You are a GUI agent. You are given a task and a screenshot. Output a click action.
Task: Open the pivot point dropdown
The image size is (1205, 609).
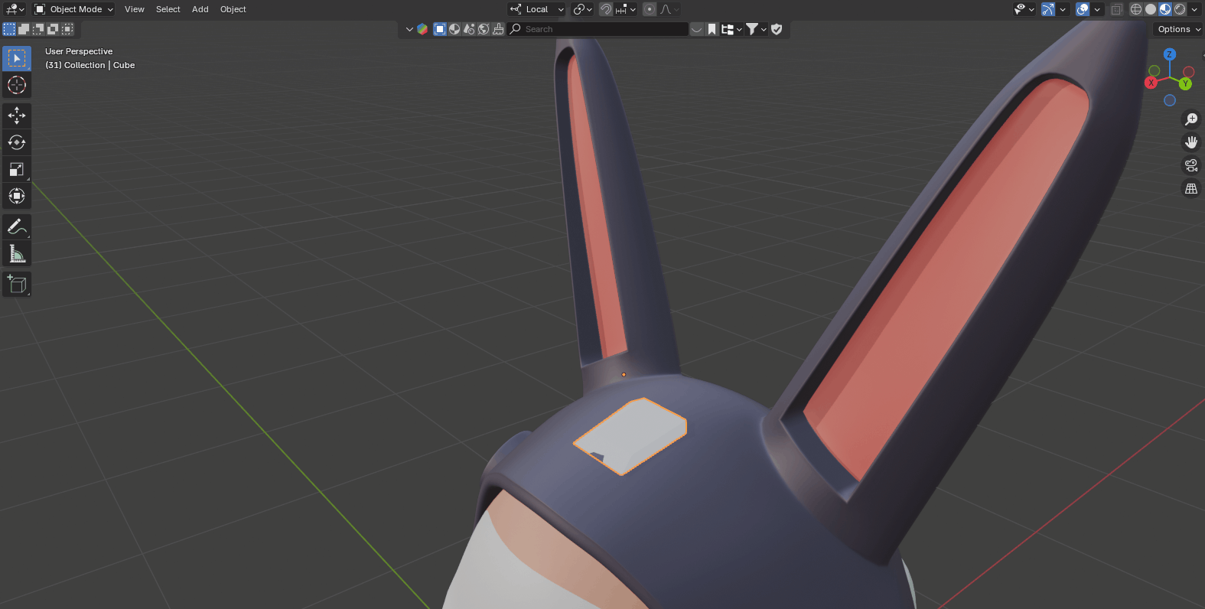(583, 9)
